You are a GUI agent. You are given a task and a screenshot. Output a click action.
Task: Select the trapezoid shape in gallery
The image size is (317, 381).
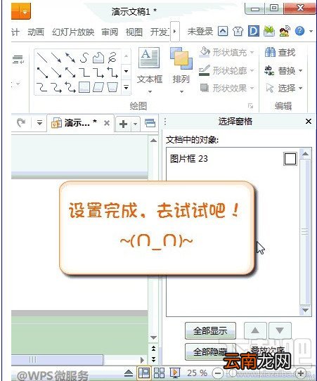point(112,87)
